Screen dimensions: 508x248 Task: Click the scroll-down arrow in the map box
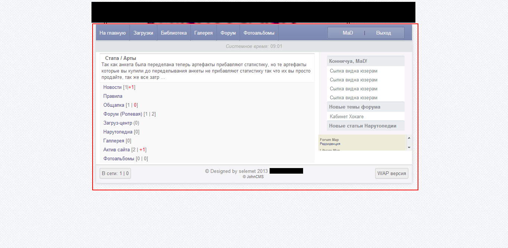point(409,148)
